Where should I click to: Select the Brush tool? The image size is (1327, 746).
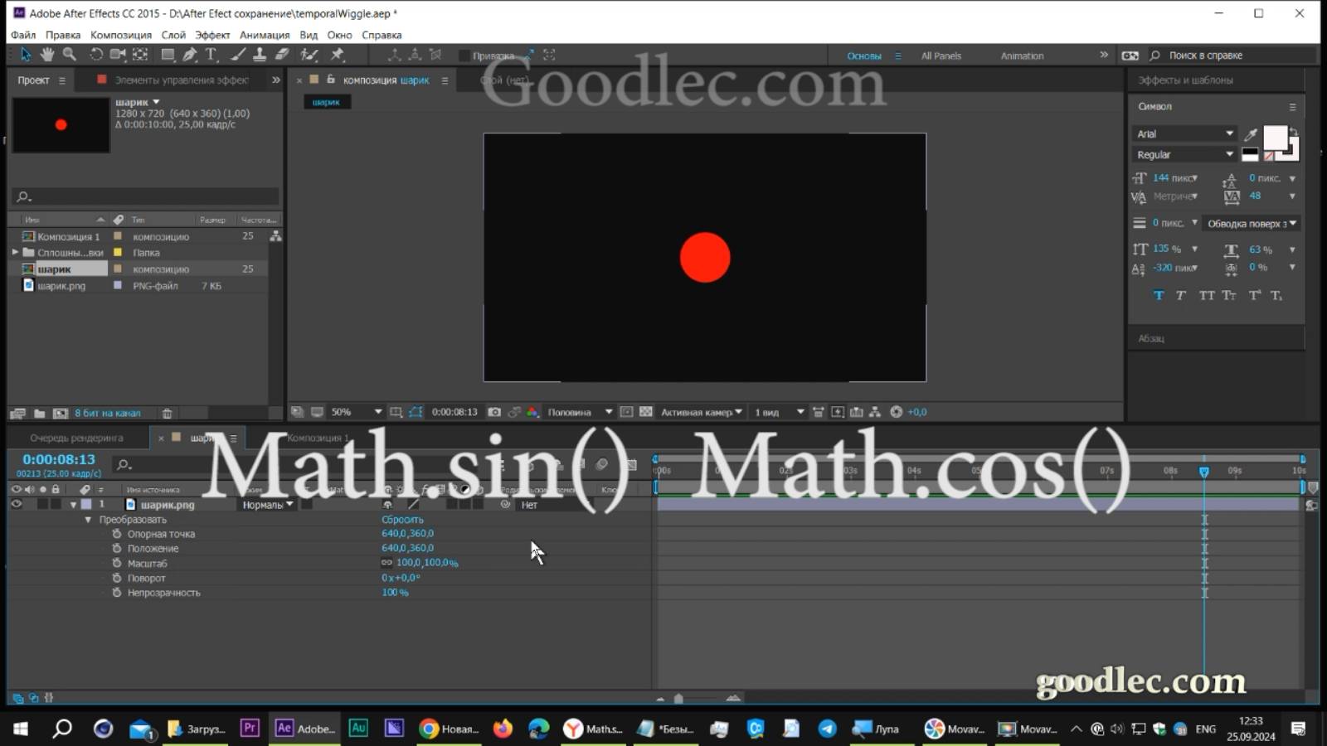tap(239, 55)
